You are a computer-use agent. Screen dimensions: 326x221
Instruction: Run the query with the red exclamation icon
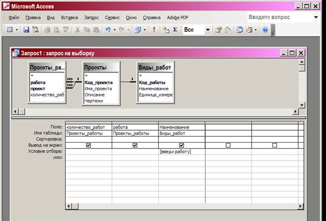[154, 30]
